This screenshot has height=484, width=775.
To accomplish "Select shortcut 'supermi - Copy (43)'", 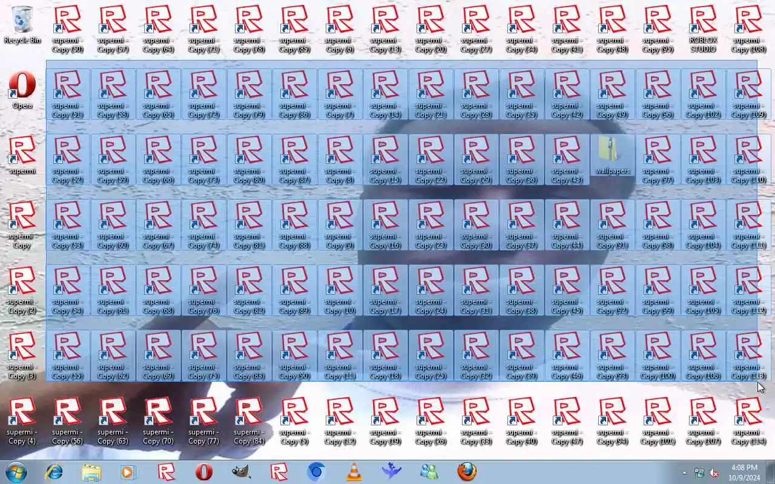I will [567, 160].
